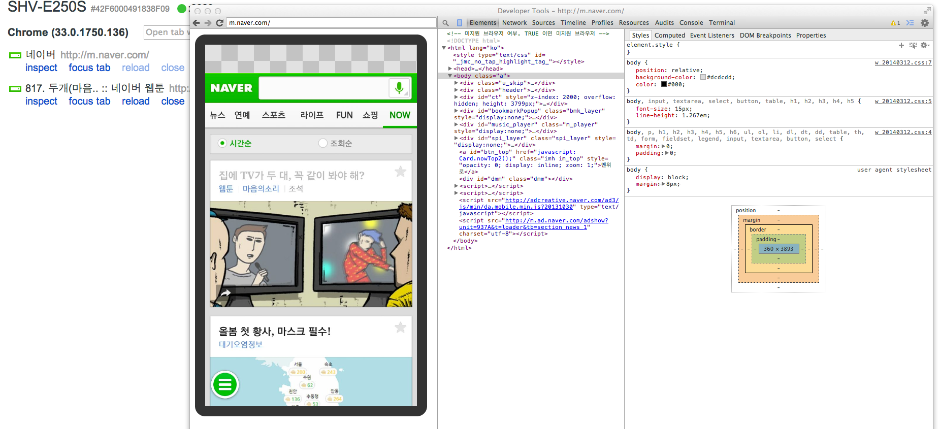Show the Computed styles tab
Viewport: 940px width, 429px height.
(670, 36)
